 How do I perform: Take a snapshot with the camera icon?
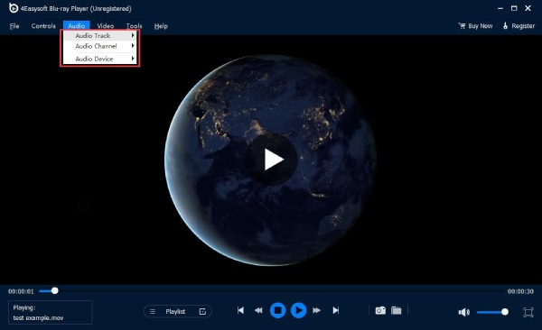pos(380,310)
